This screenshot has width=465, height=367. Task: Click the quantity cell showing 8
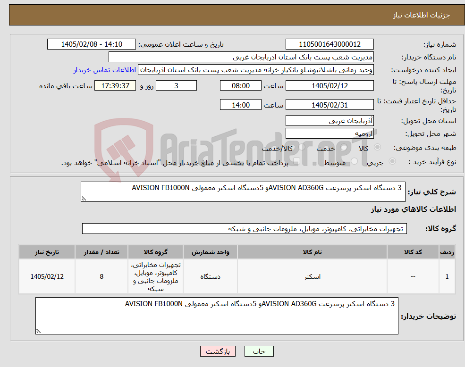point(101,276)
